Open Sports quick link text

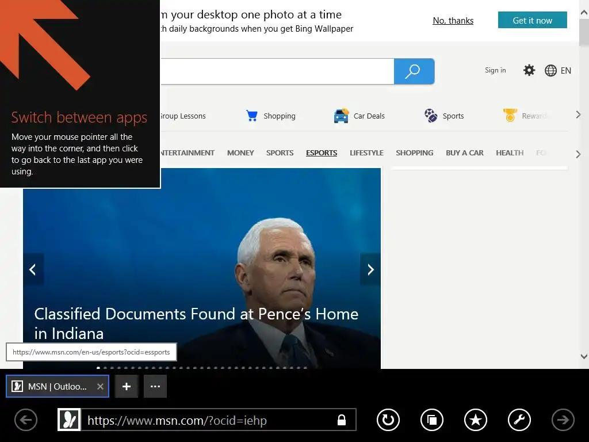coord(453,116)
